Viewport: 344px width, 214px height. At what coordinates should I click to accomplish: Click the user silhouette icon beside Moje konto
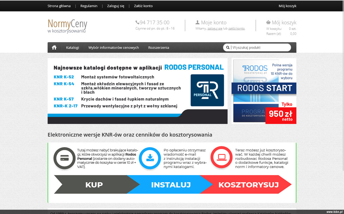tap(197, 22)
